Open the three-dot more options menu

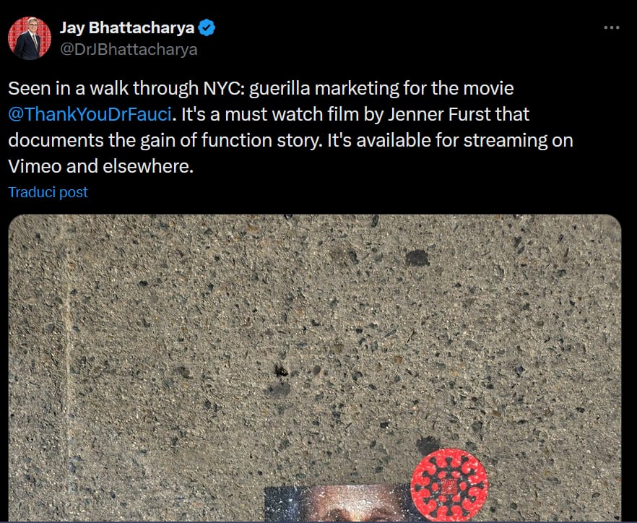[x=612, y=27]
